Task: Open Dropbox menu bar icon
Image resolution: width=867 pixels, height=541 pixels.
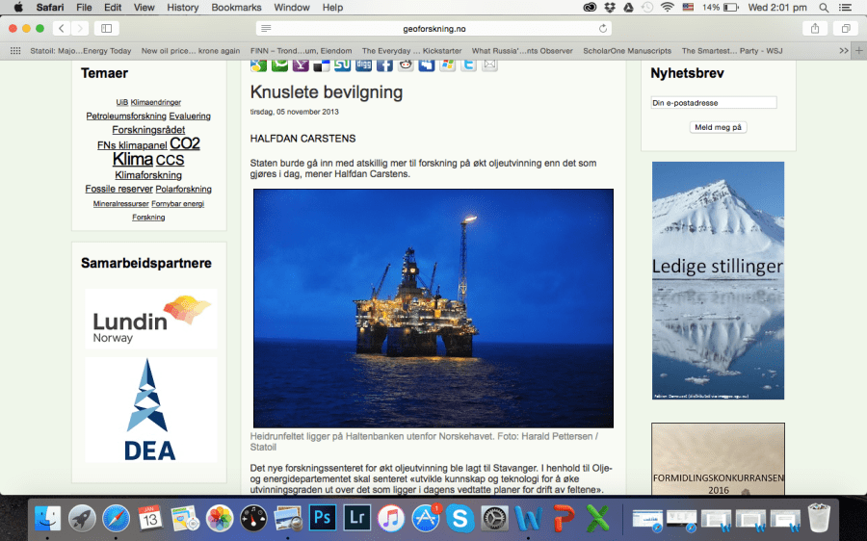Action: (610, 8)
